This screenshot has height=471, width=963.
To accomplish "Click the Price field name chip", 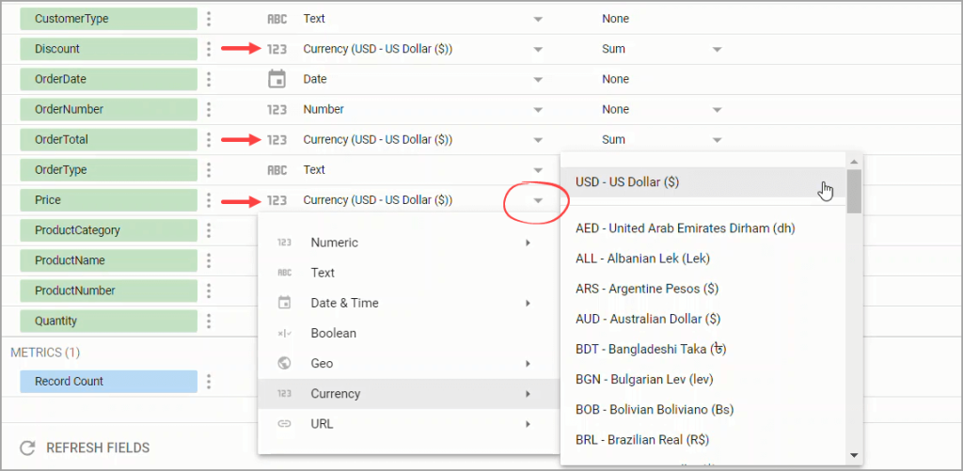I will (109, 200).
